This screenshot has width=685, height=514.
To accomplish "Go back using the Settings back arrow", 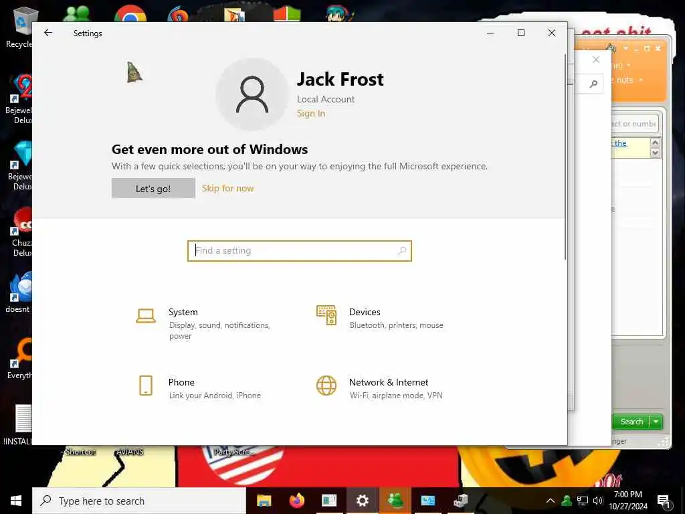I will pos(48,33).
